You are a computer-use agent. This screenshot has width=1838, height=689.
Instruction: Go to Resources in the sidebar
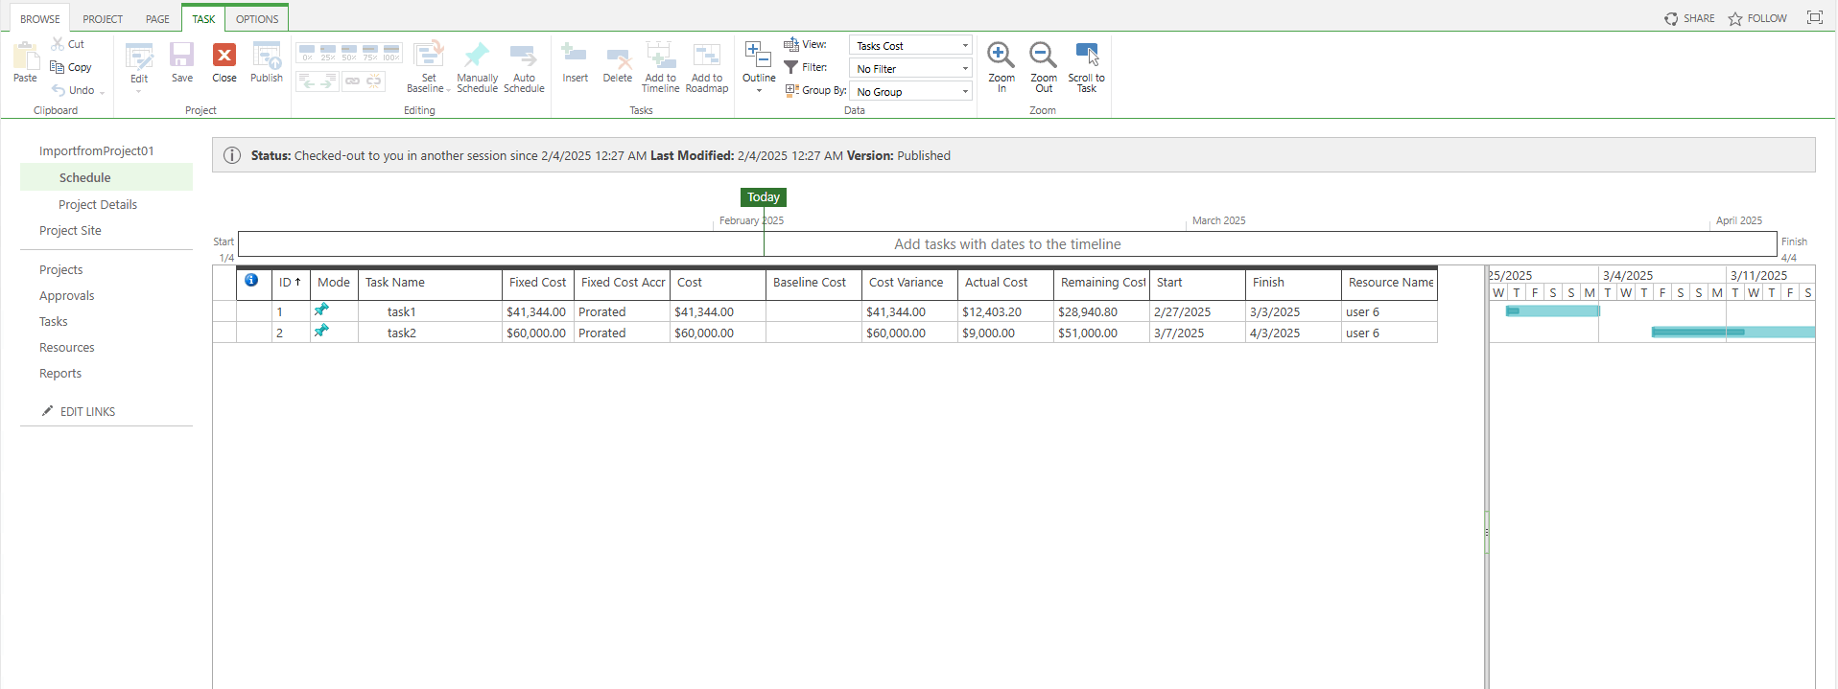(66, 347)
